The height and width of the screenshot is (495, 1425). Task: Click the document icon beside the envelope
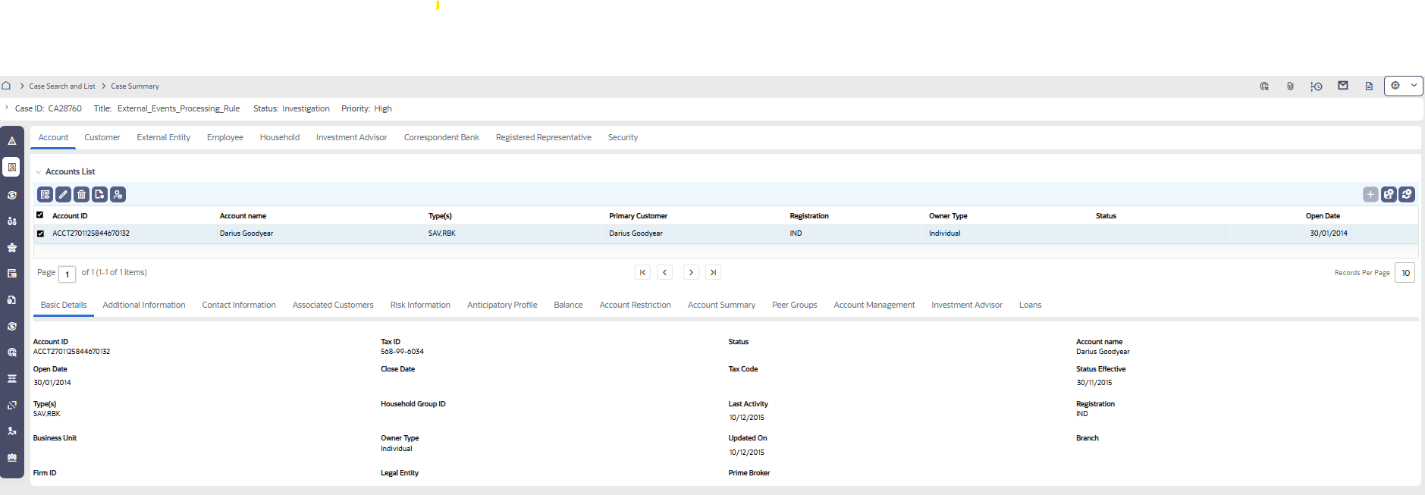click(x=1369, y=86)
